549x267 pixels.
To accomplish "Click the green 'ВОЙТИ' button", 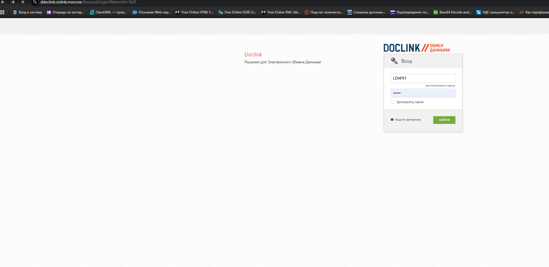I will pyautogui.click(x=444, y=120).
